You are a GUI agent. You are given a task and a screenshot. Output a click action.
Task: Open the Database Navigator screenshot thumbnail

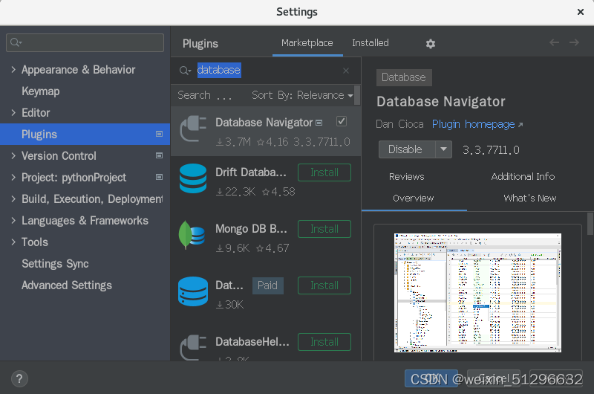[477, 293]
